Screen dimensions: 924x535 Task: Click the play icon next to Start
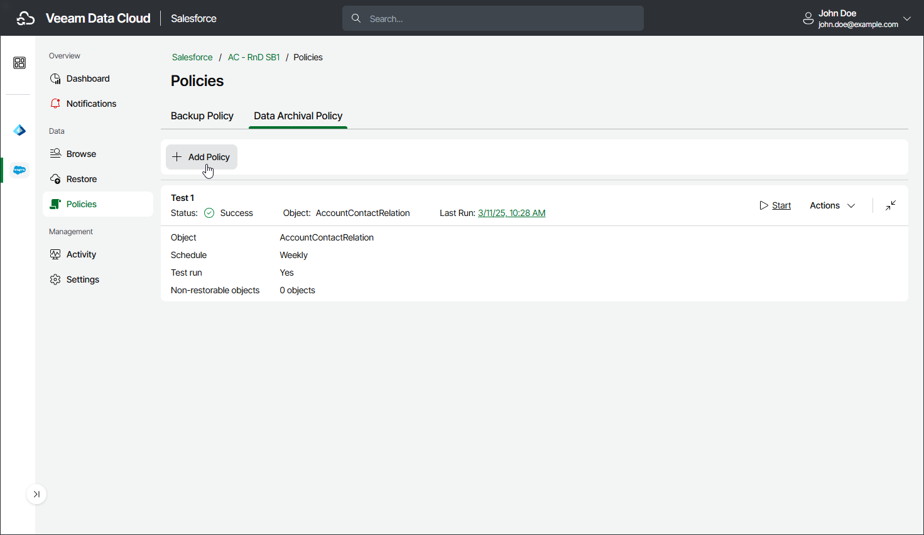click(x=764, y=205)
